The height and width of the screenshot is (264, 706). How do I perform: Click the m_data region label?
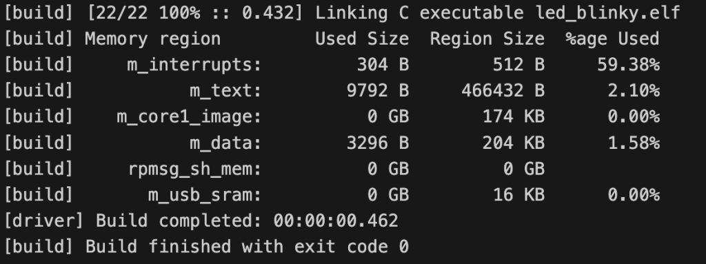(225, 143)
